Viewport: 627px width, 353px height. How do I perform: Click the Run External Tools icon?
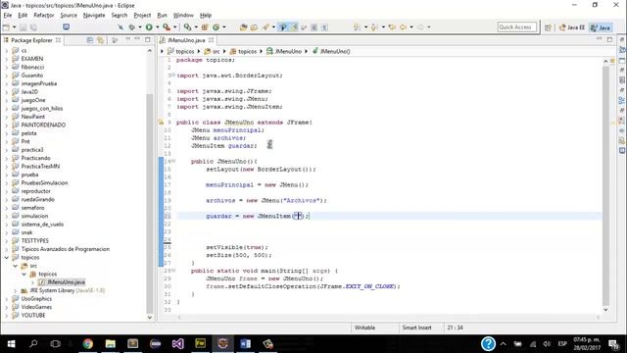coord(167,27)
